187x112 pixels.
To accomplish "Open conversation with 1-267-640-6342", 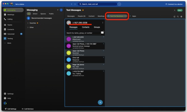I will (85, 39).
